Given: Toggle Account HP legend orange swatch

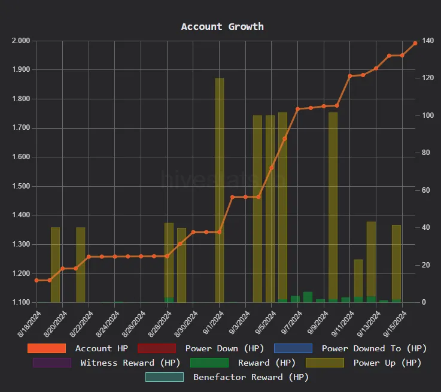Looking at the screenshot, I should [x=47, y=348].
